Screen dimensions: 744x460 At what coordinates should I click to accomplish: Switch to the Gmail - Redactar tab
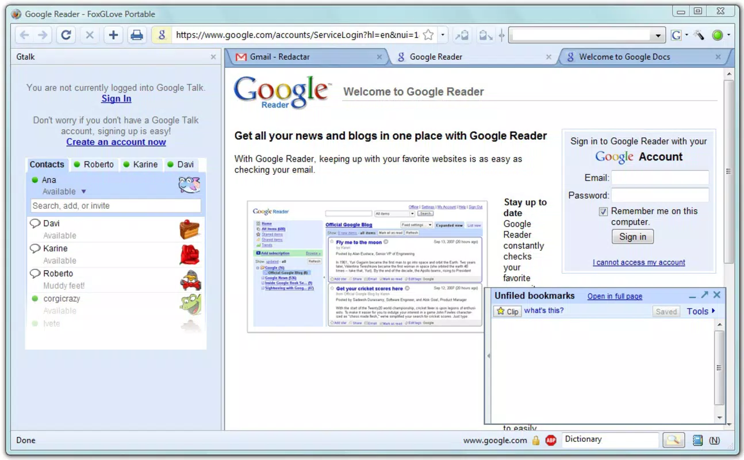[x=309, y=57]
